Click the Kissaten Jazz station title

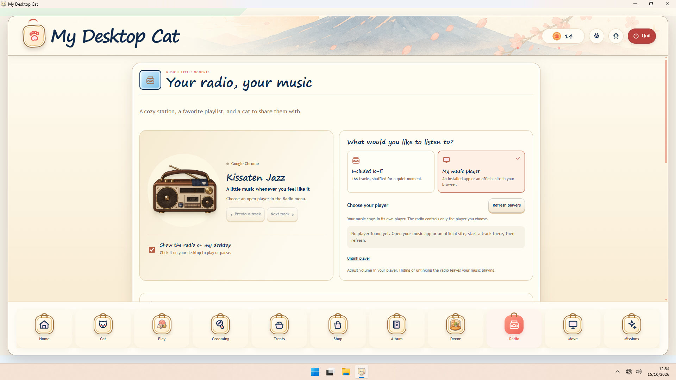point(256,178)
